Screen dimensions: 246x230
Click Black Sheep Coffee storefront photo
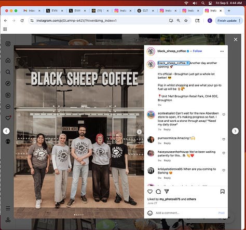pos(79,132)
